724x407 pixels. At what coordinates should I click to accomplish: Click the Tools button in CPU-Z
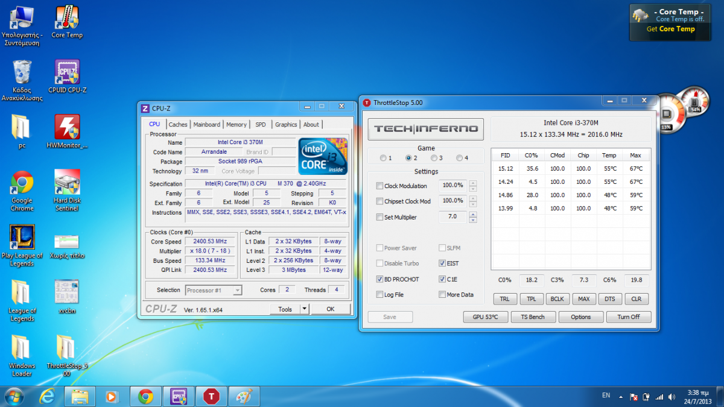point(285,309)
